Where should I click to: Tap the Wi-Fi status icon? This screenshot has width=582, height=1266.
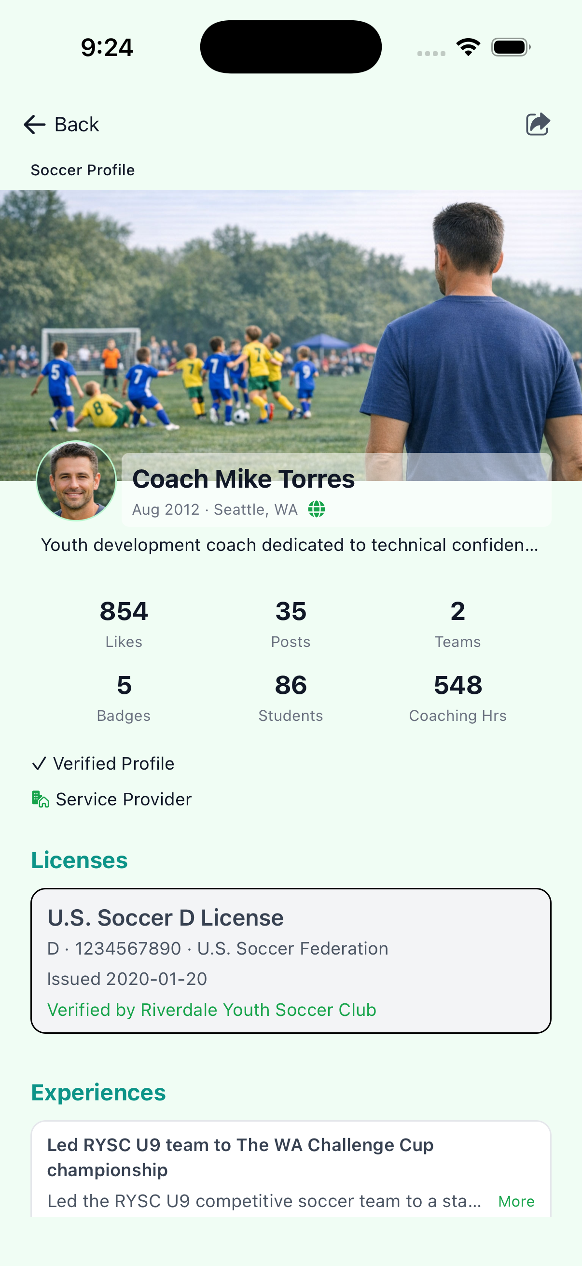pyautogui.click(x=468, y=46)
